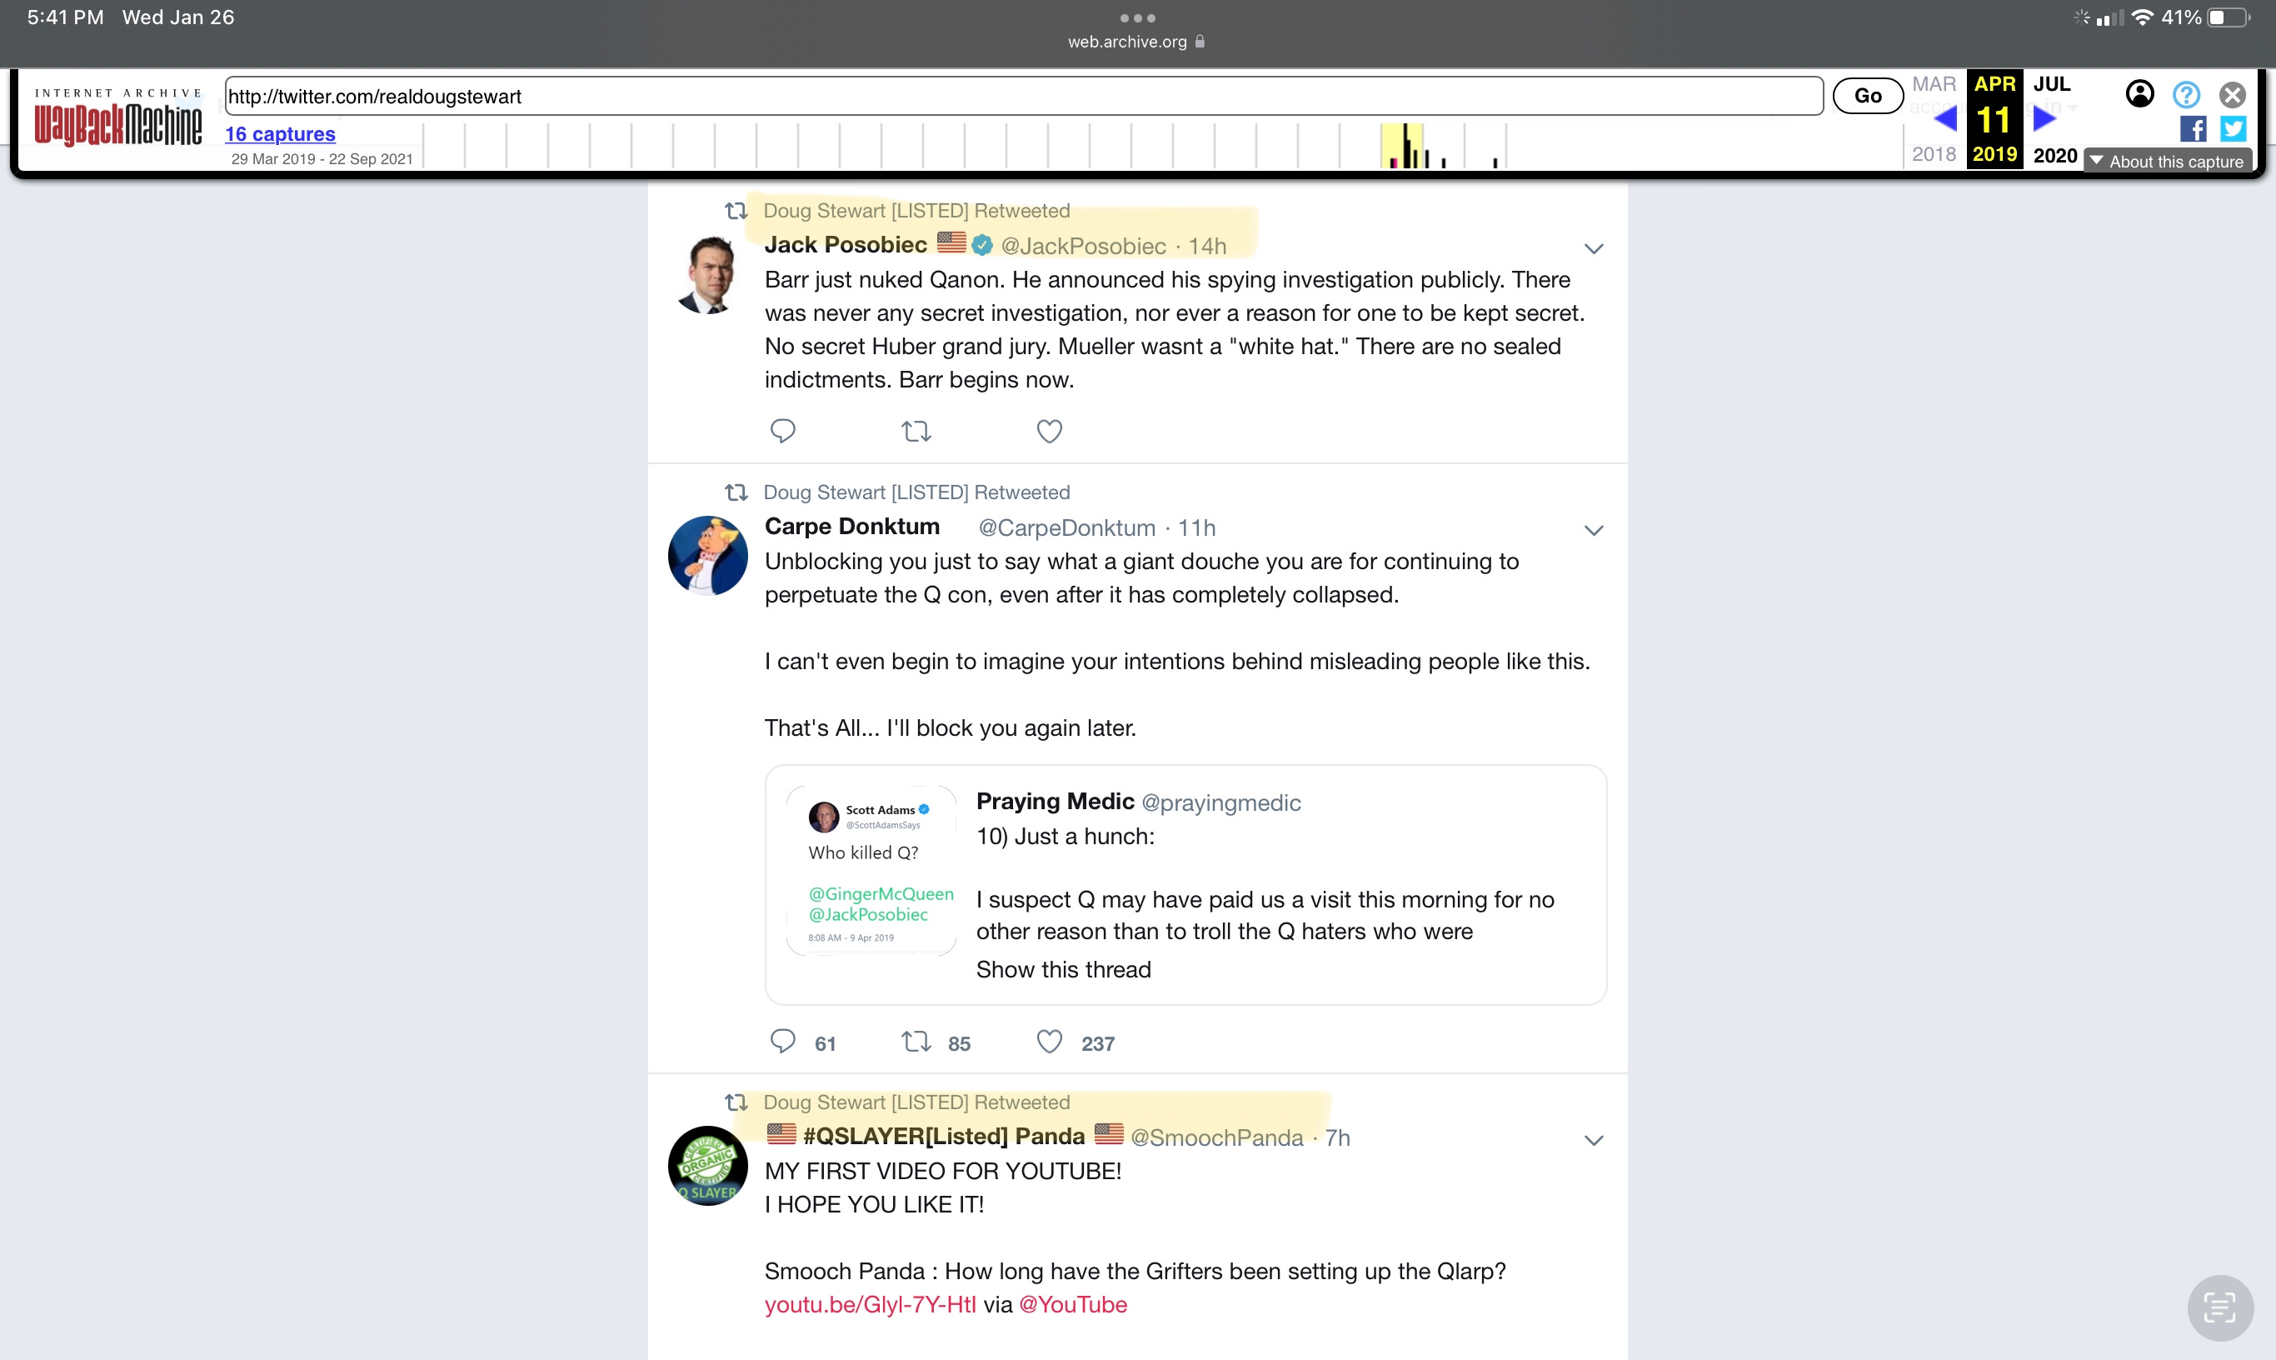Open quoted Praying Medic name

tap(1056, 801)
